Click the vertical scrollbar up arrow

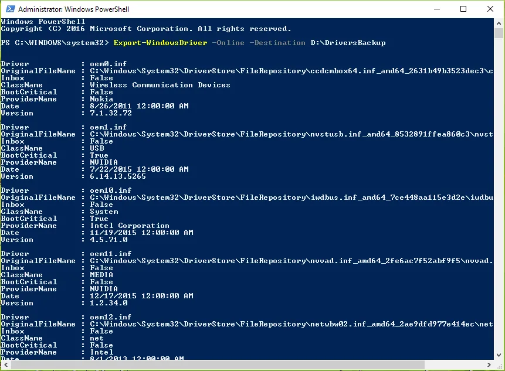499,23
